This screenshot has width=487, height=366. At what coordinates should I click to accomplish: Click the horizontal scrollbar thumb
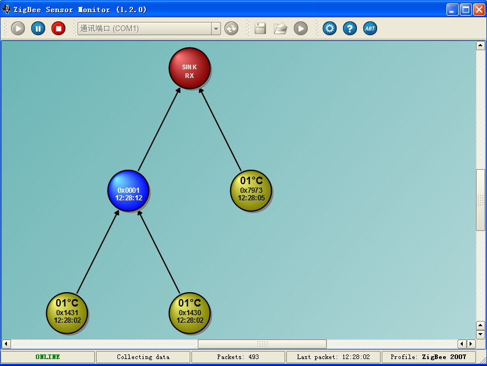(262, 344)
